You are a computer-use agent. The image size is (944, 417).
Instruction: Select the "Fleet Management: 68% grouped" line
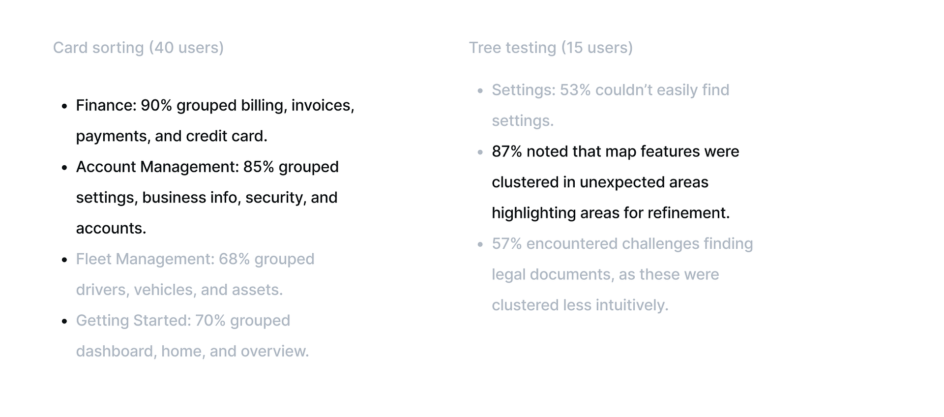click(x=195, y=259)
